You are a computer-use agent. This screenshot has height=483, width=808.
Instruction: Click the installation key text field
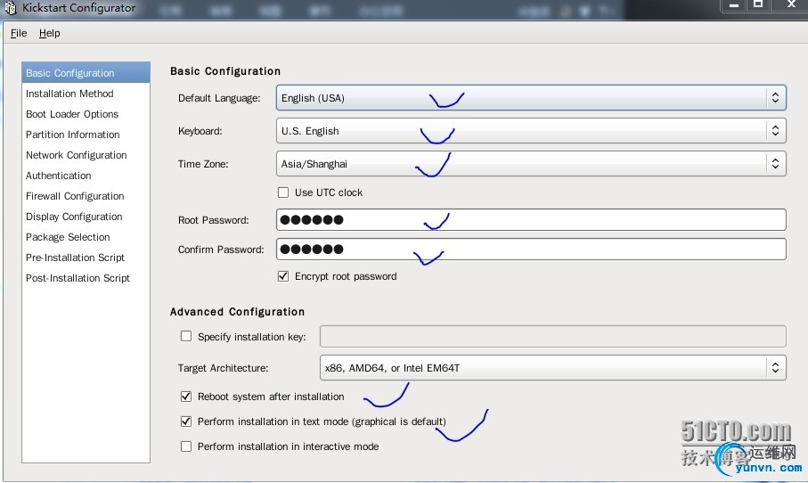(x=553, y=336)
